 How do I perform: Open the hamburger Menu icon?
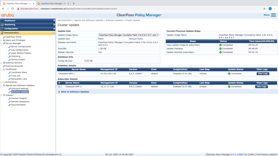pyautogui.click(x=273, y=15)
